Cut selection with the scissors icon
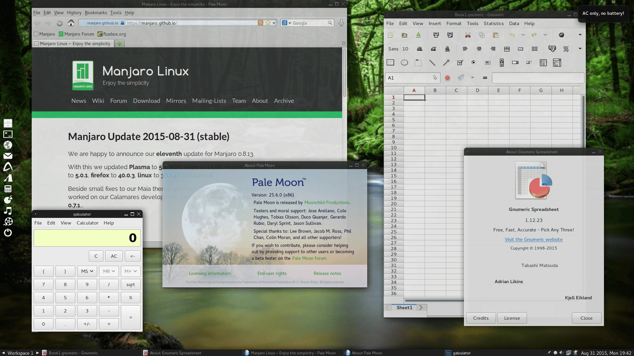The width and height of the screenshot is (634, 356). pos(468,35)
